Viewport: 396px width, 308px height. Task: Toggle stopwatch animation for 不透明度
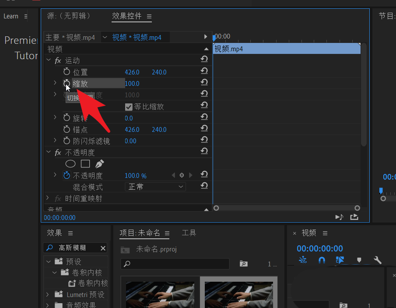click(67, 175)
